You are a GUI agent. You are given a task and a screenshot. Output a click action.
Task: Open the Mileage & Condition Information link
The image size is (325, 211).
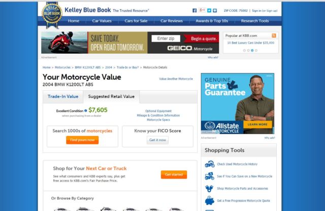tap(158, 115)
